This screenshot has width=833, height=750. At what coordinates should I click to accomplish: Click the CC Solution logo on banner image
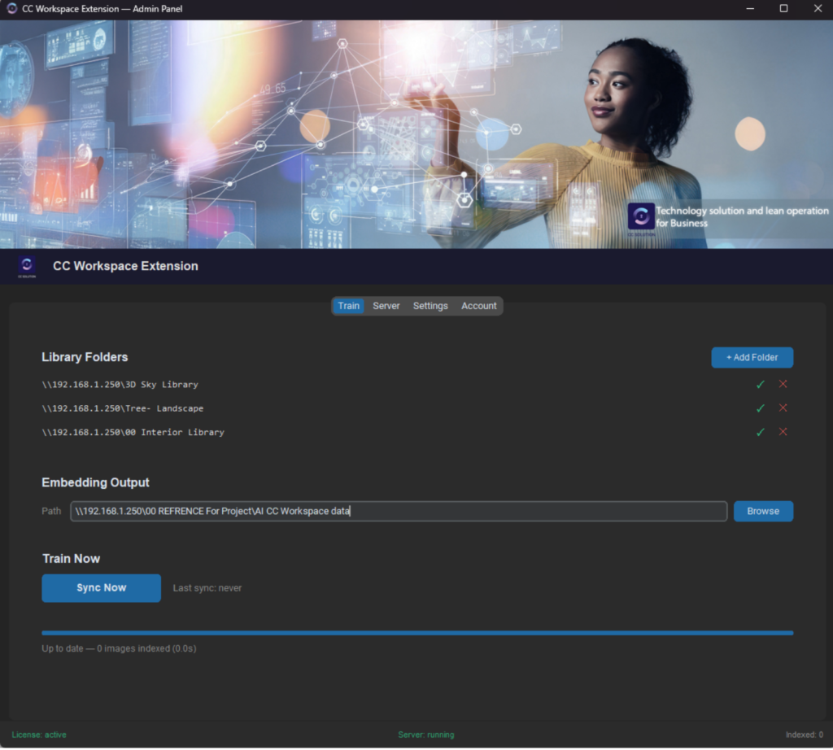640,216
